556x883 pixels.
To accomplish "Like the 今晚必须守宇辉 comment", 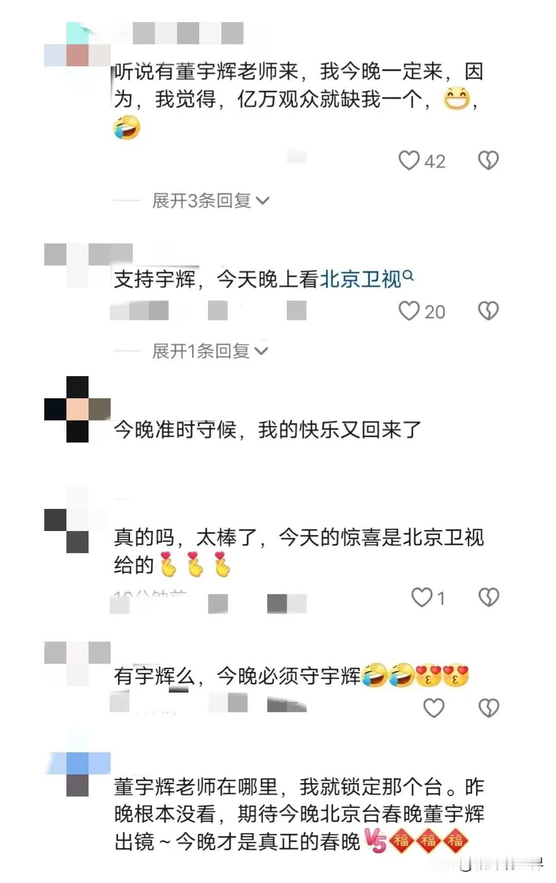I will point(433,708).
